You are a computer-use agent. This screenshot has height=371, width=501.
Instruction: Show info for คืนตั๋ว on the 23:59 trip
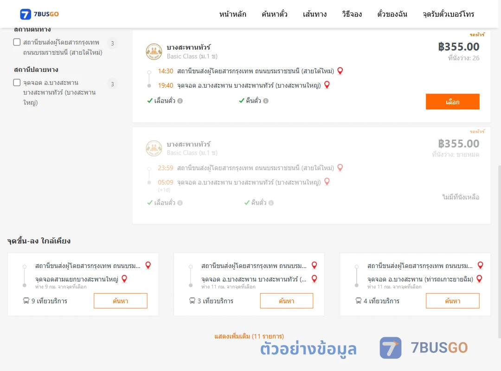271,203
